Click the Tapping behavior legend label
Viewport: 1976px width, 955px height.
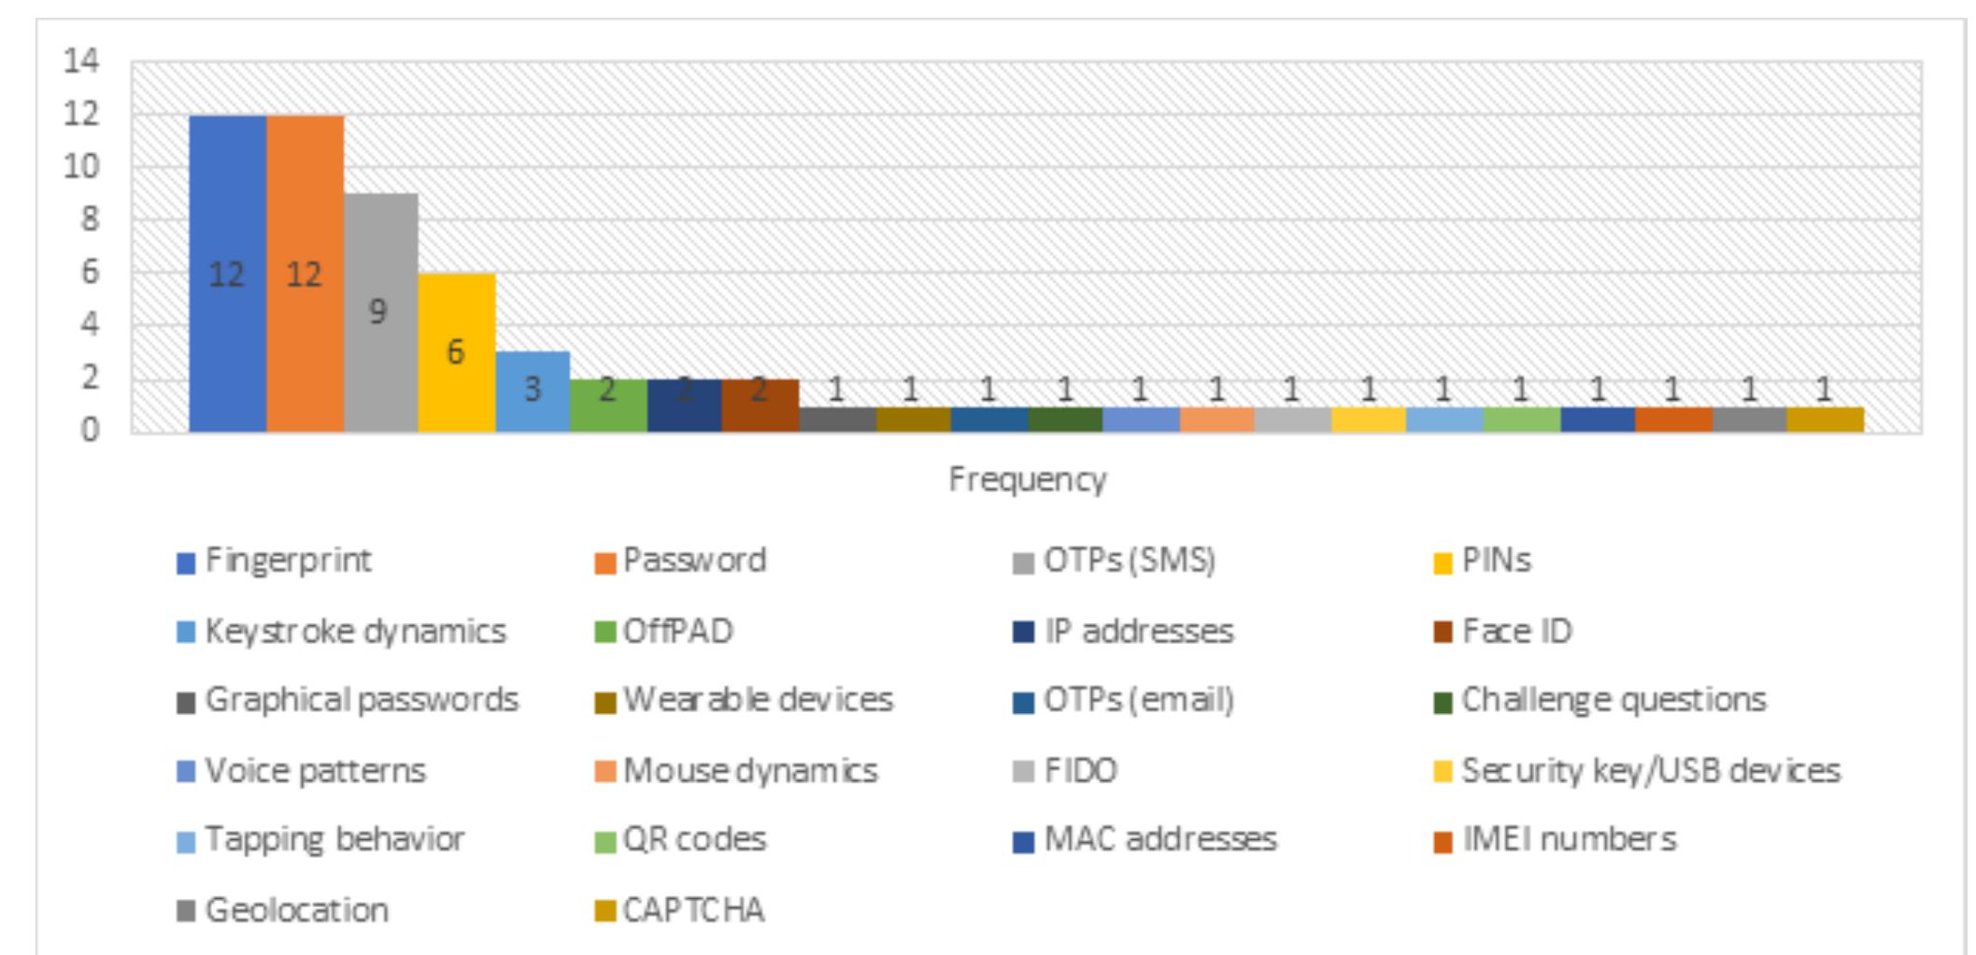[x=334, y=839]
